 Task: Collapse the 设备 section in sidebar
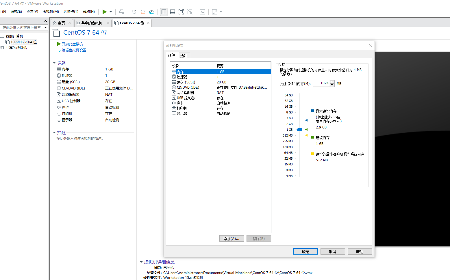coord(55,62)
